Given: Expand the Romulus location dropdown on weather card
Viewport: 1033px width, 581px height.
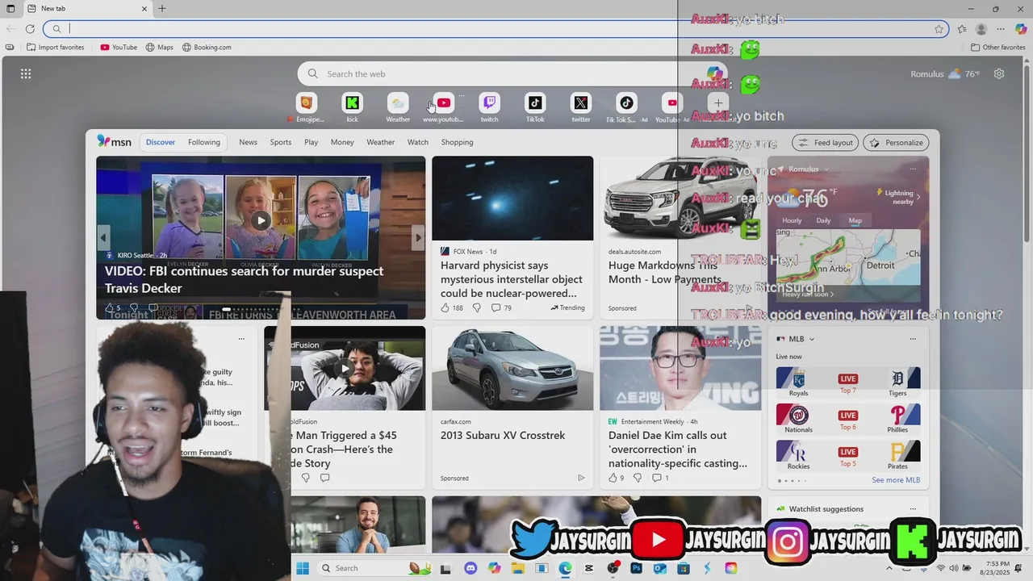Looking at the screenshot, I should coord(826,169).
